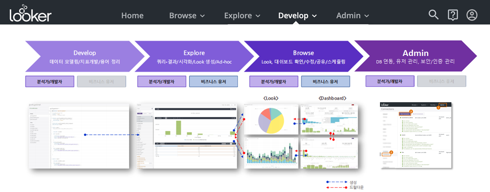
Task: Open the Browse menu label
Action: point(183,16)
